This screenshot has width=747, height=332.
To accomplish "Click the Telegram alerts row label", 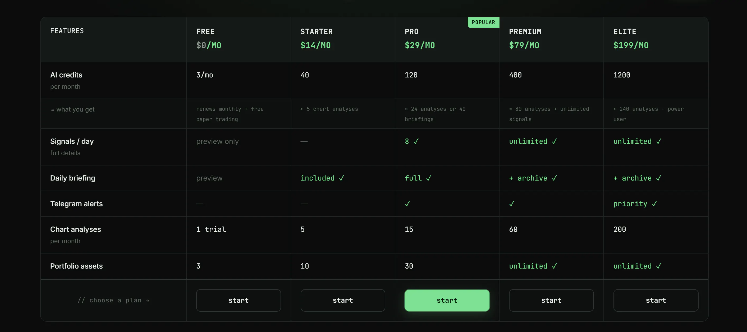I will click(76, 204).
